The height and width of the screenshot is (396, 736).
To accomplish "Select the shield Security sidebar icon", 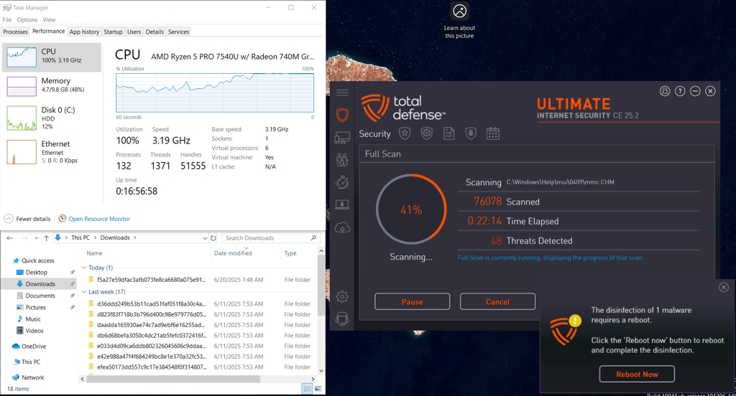I will [x=342, y=115].
